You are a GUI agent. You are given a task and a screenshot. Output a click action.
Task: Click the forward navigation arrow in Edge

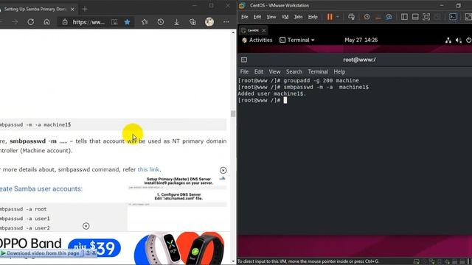tap(15, 22)
